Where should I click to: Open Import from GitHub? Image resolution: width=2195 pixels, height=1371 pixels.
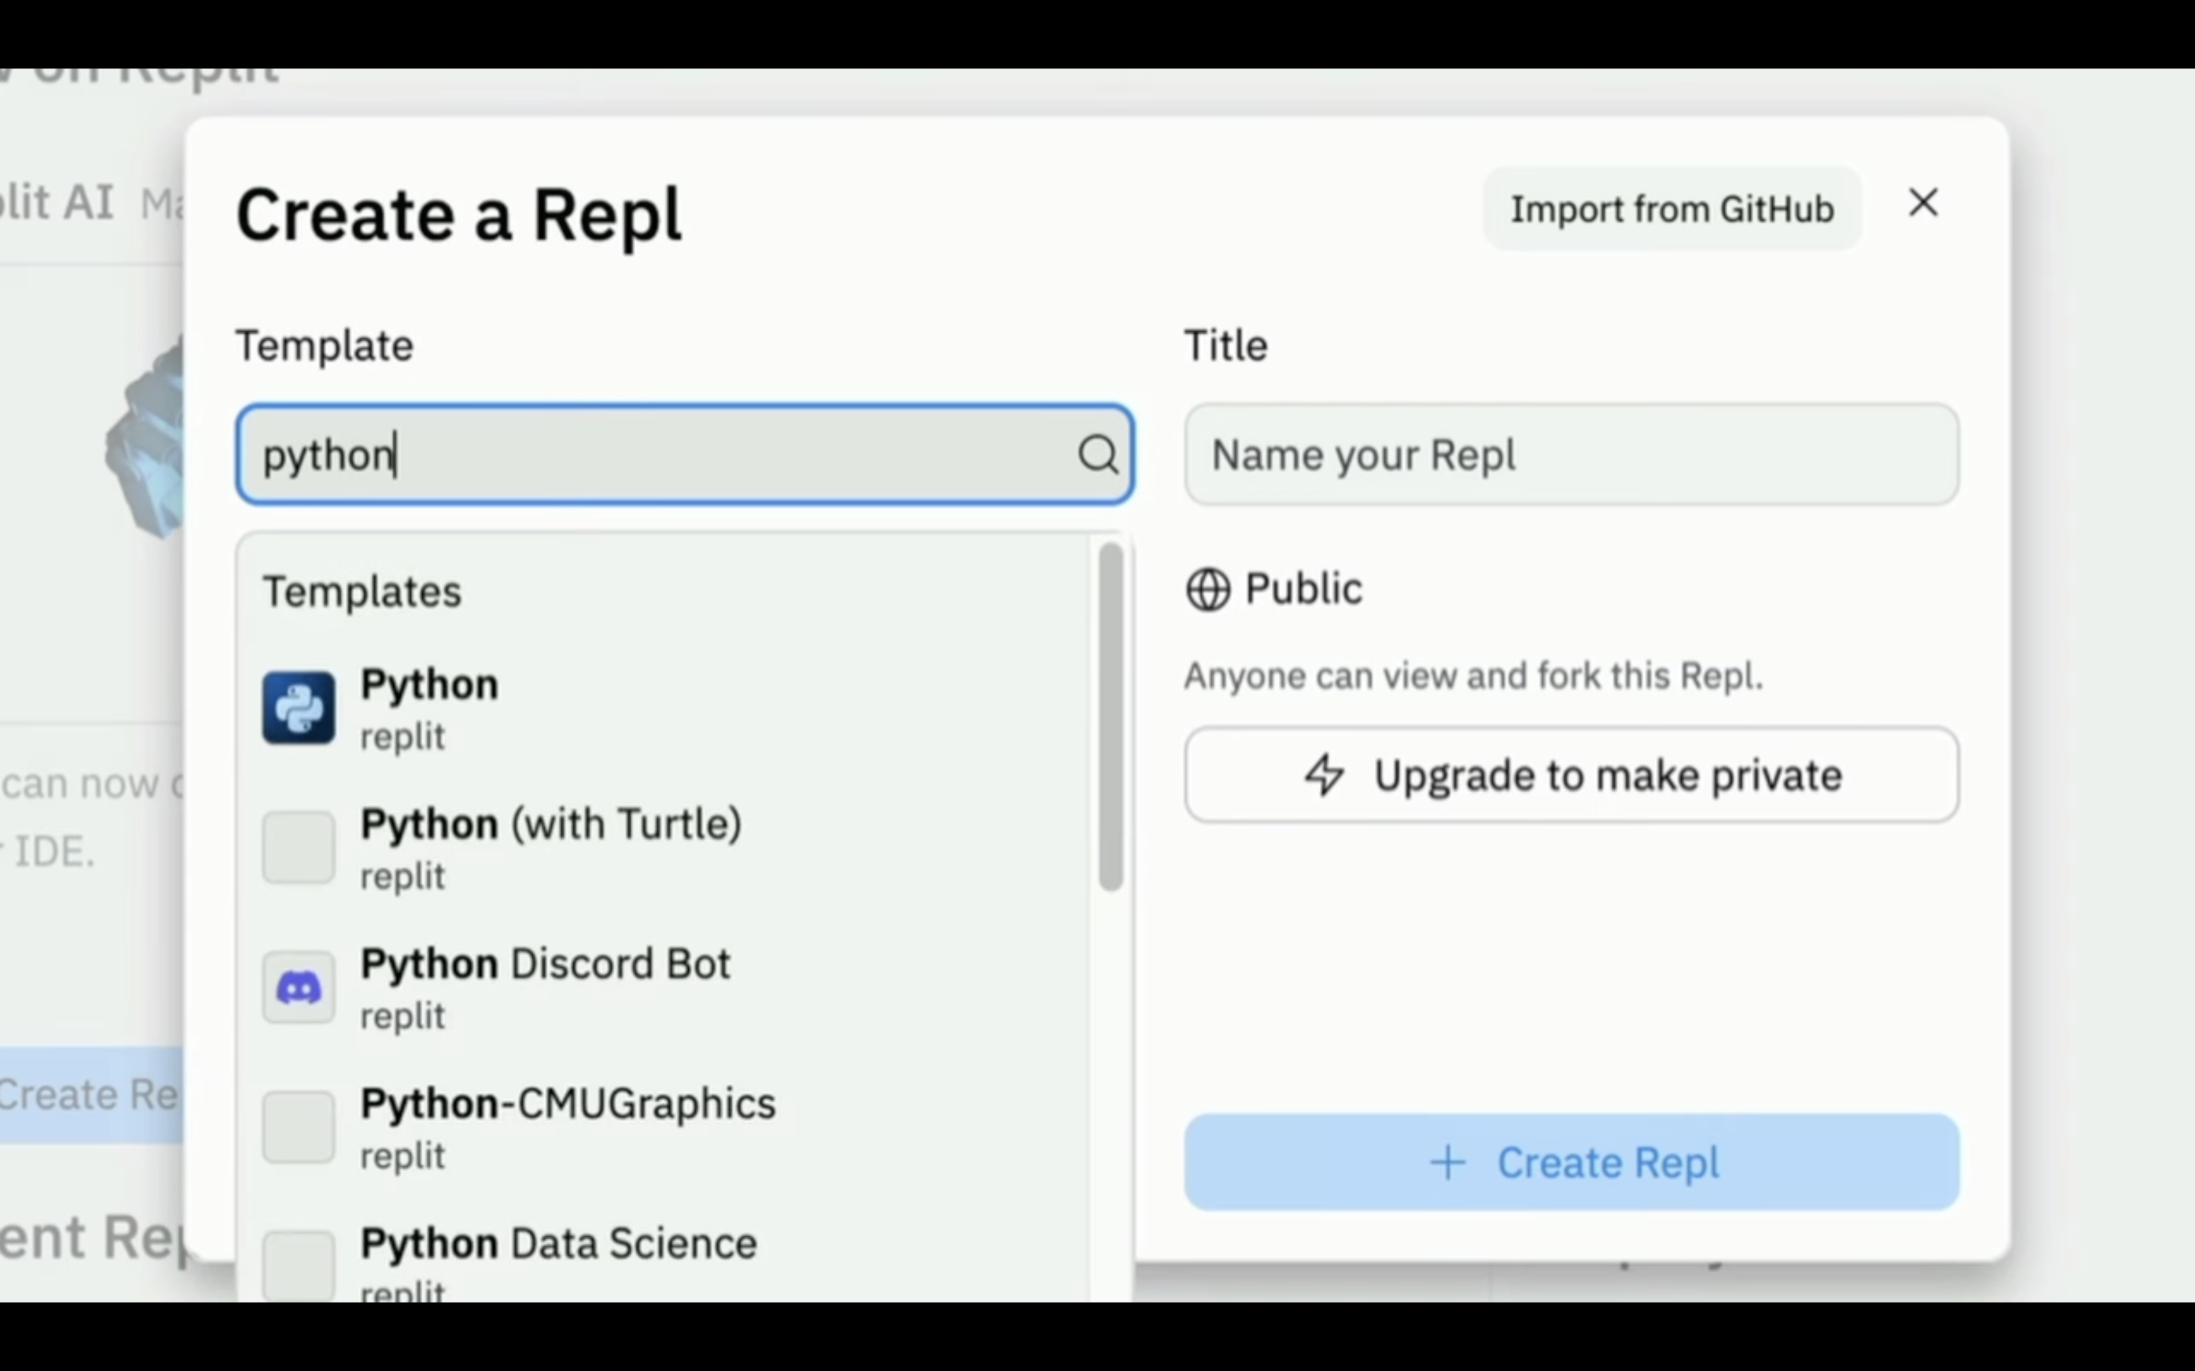[1671, 209]
